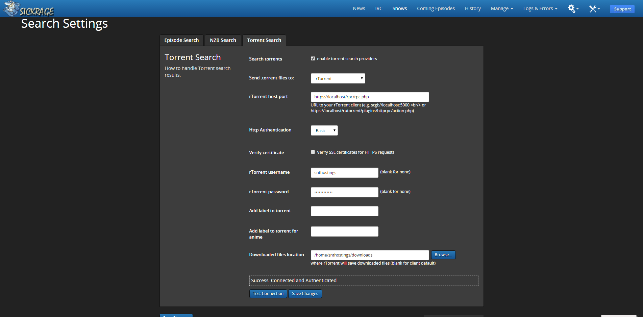The image size is (643, 317).
Task: Click the 'enable torrent search providers' label
Action: 347,59
